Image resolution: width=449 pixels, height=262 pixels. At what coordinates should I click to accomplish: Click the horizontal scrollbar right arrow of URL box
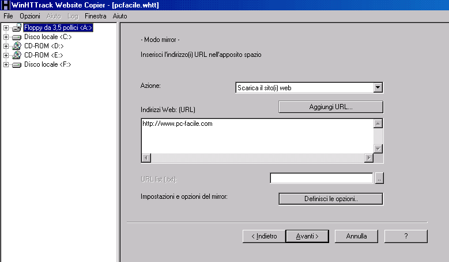click(368, 158)
